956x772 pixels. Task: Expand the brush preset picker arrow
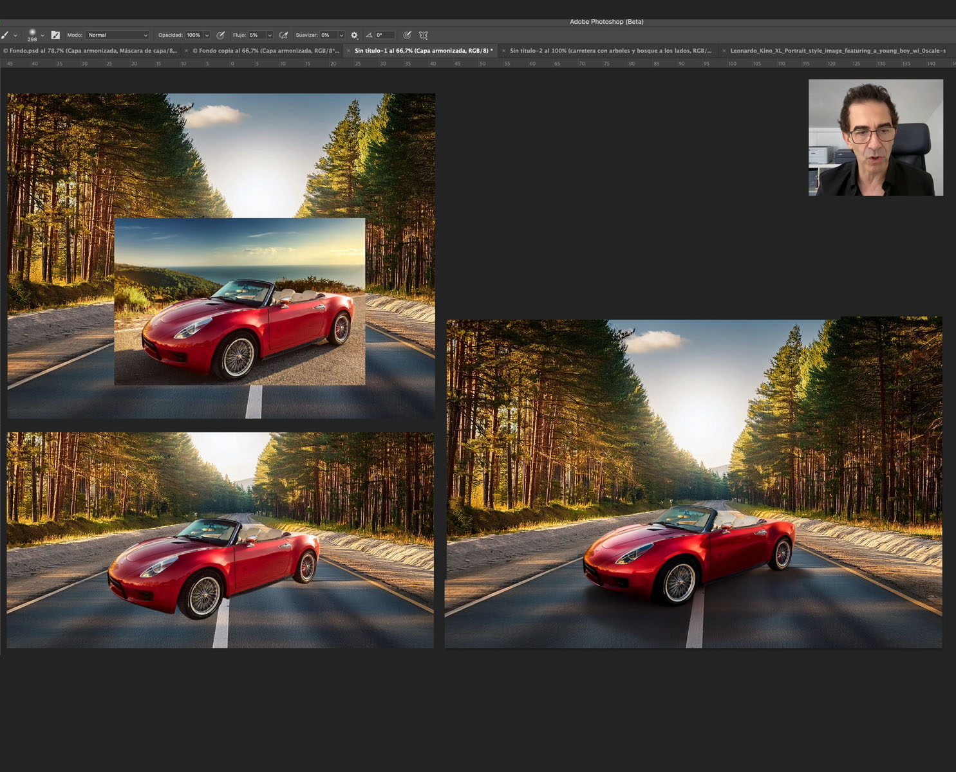[x=42, y=35]
